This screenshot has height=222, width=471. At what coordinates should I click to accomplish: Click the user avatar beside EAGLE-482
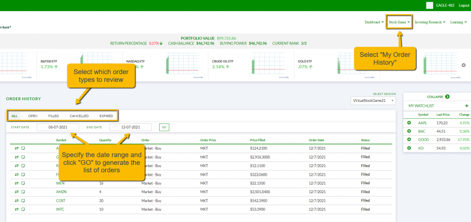pyautogui.click(x=430, y=6)
